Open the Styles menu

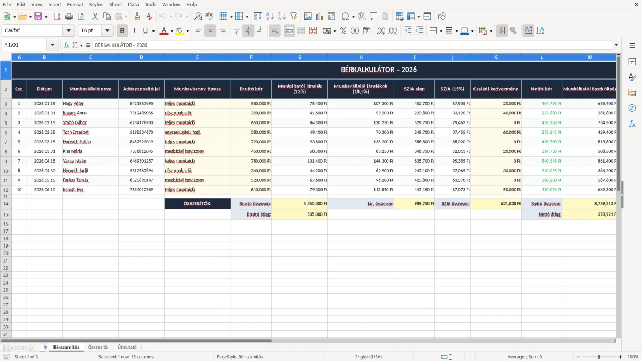pos(96,4)
